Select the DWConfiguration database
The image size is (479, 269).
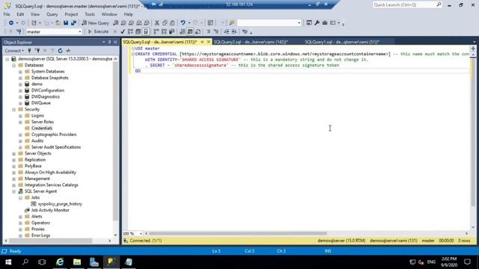[x=48, y=90]
